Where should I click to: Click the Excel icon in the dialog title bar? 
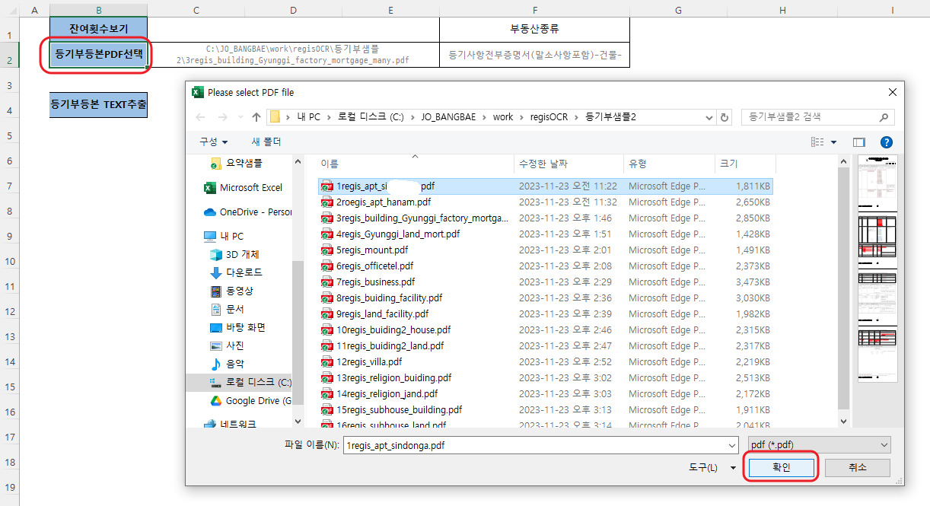(196, 92)
